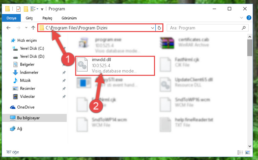Toggle pin next to Müzik

click(x=64, y=81)
